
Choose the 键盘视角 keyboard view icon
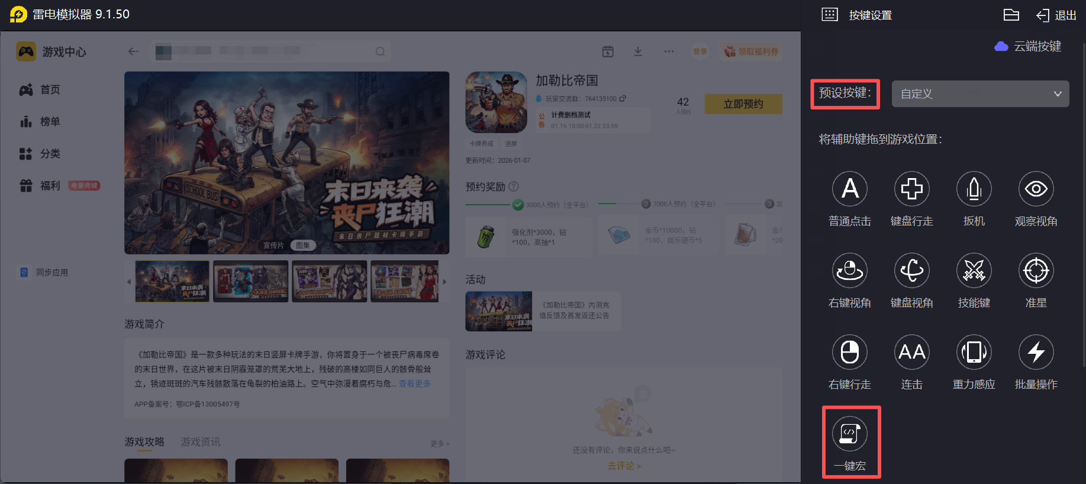tap(911, 270)
